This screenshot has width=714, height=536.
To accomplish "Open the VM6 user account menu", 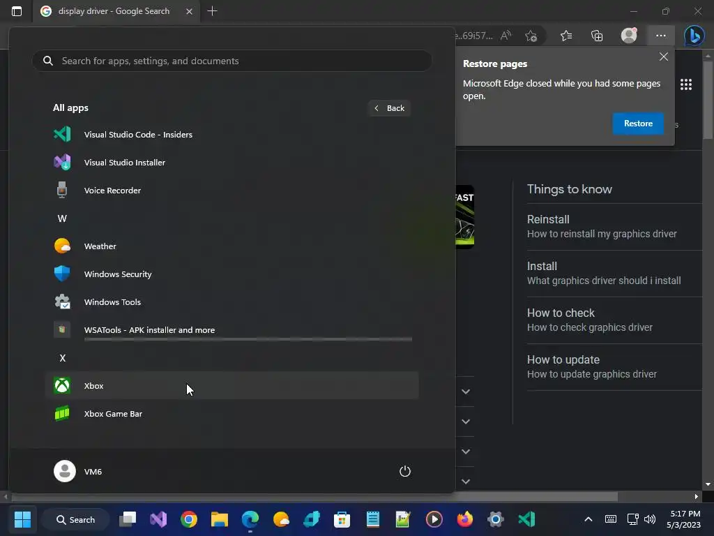I will (x=78, y=471).
